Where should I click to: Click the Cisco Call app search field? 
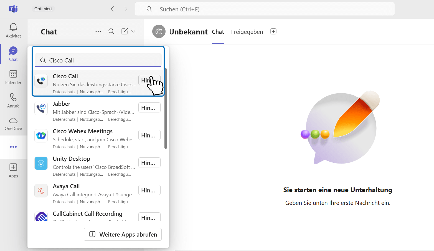click(98, 60)
